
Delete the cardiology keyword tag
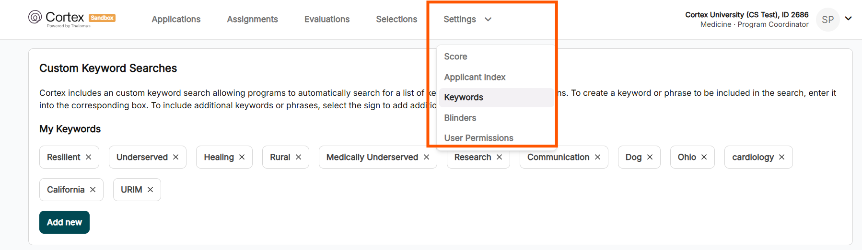click(x=782, y=157)
